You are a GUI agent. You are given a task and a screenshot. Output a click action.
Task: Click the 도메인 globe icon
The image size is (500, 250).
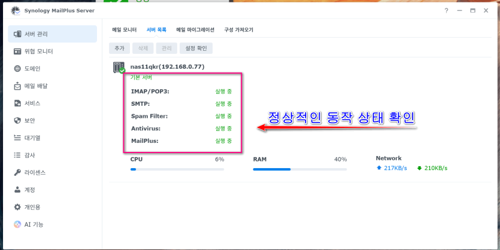pos(17,68)
